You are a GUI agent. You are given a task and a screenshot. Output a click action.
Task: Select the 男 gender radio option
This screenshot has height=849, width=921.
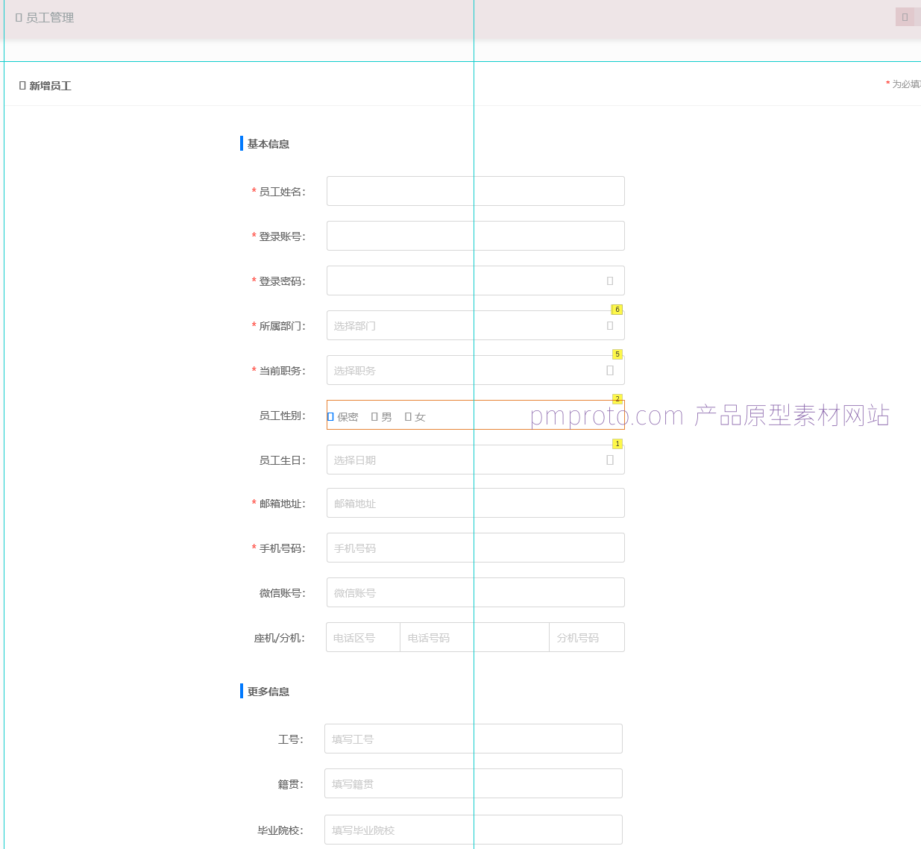375,417
